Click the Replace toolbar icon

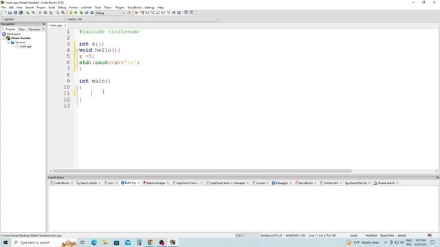pyautogui.click(x=63, y=12)
